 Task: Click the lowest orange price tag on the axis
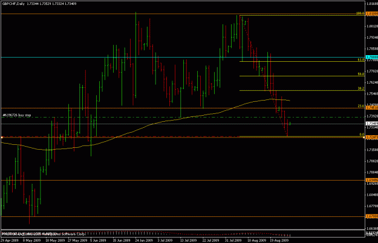372,216
